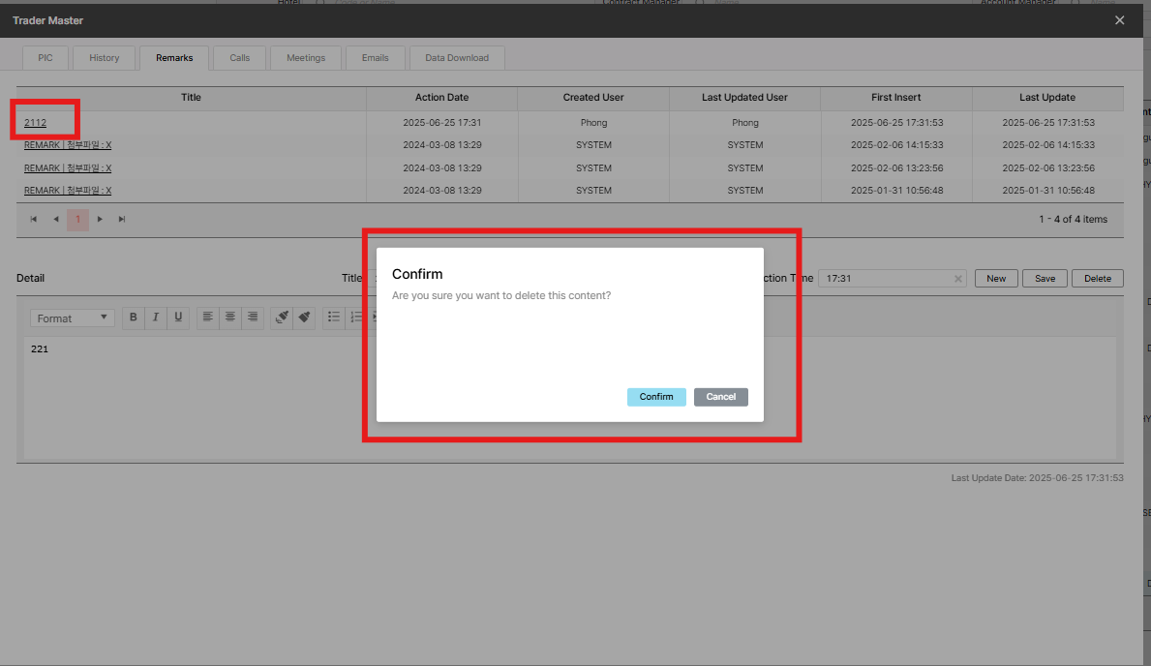This screenshot has width=1151, height=666.
Task: Insert a bulleted list
Action: 334,318
